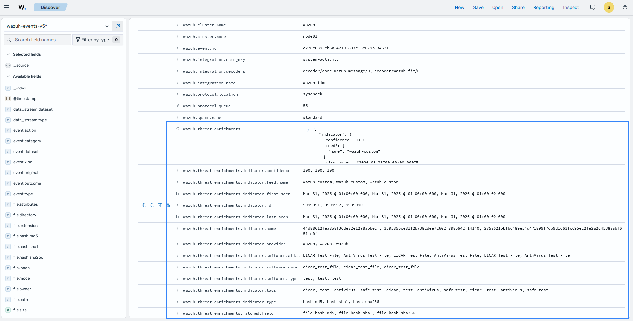This screenshot has height=321, width=633.
Task: Click the Discover breadcrumb
Action: (51, 7)
